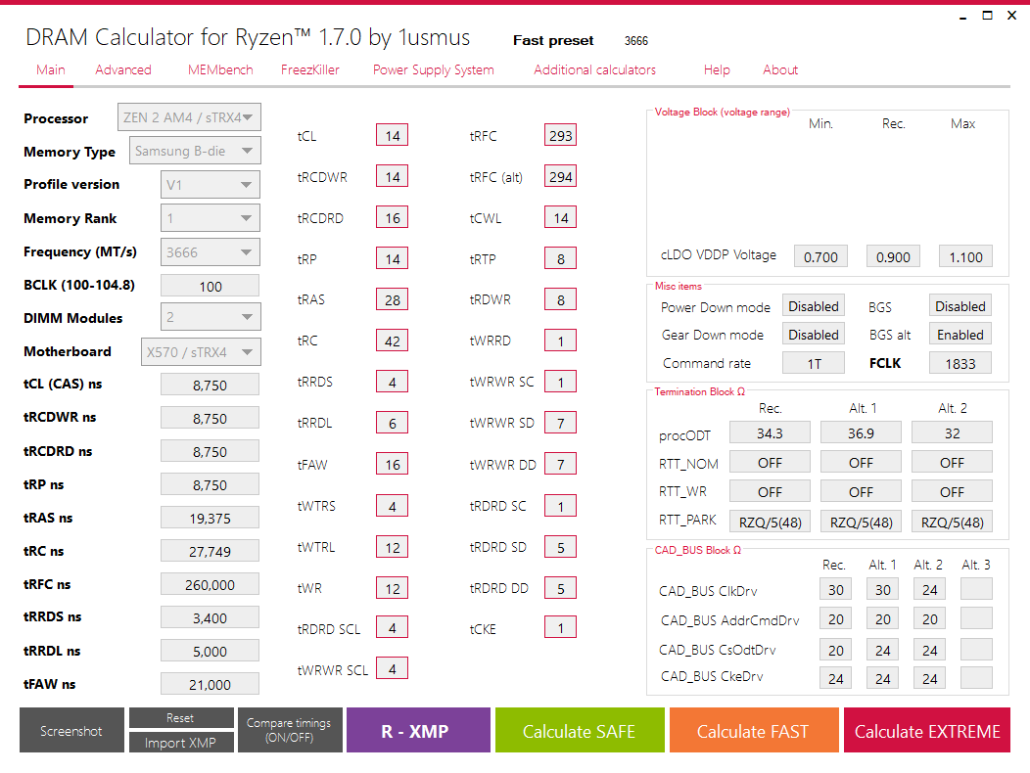Click the tWRWR SCL value field
The image size is (1030, 773).
[x=393, y=668]
